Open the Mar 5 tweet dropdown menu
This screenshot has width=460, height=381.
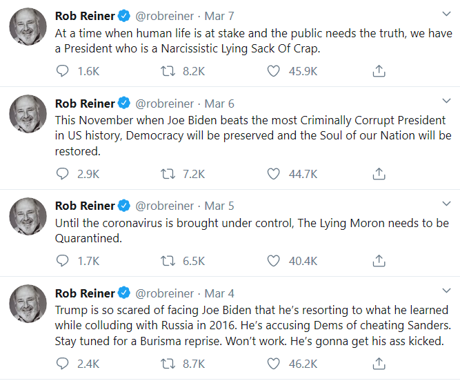446,204
